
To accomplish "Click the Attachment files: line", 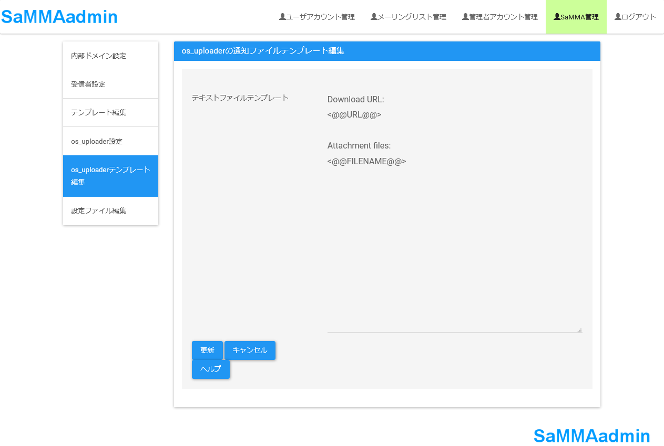I will tap(359, 146).
